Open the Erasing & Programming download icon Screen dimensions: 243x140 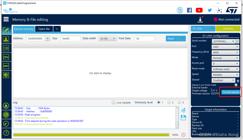click(6, 39)
